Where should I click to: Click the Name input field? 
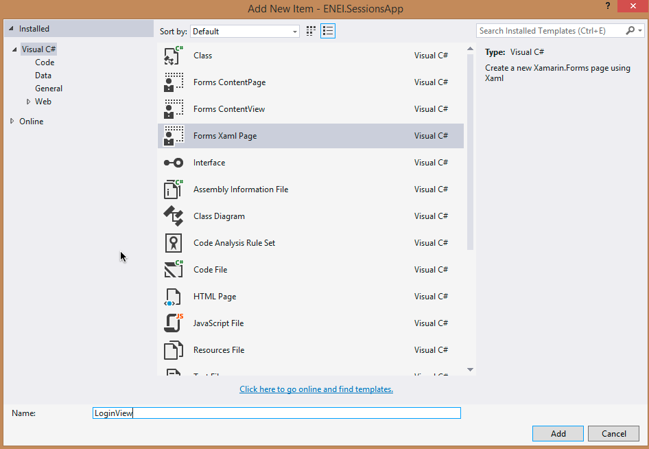click(276, 413)
